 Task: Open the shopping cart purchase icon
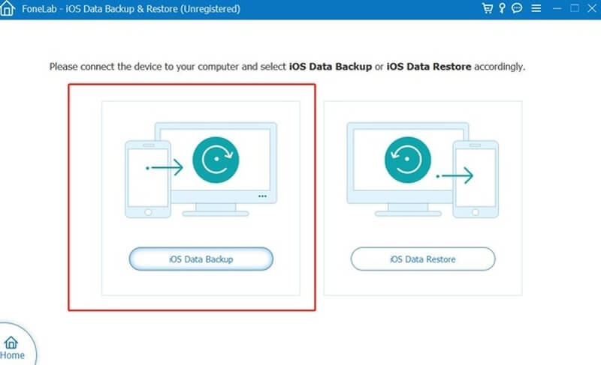[x=487, y=8]
